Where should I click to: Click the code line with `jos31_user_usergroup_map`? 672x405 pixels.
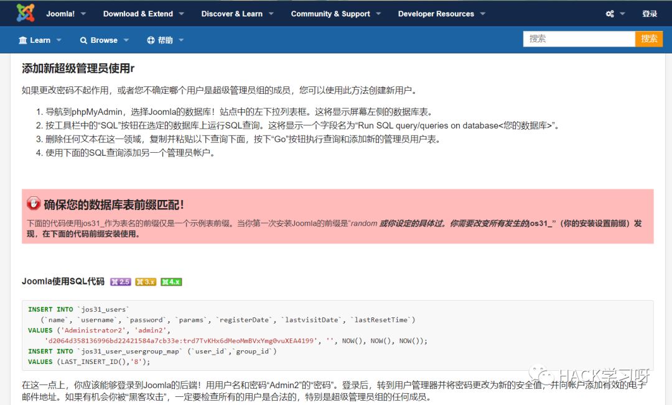tap(152, 351)
